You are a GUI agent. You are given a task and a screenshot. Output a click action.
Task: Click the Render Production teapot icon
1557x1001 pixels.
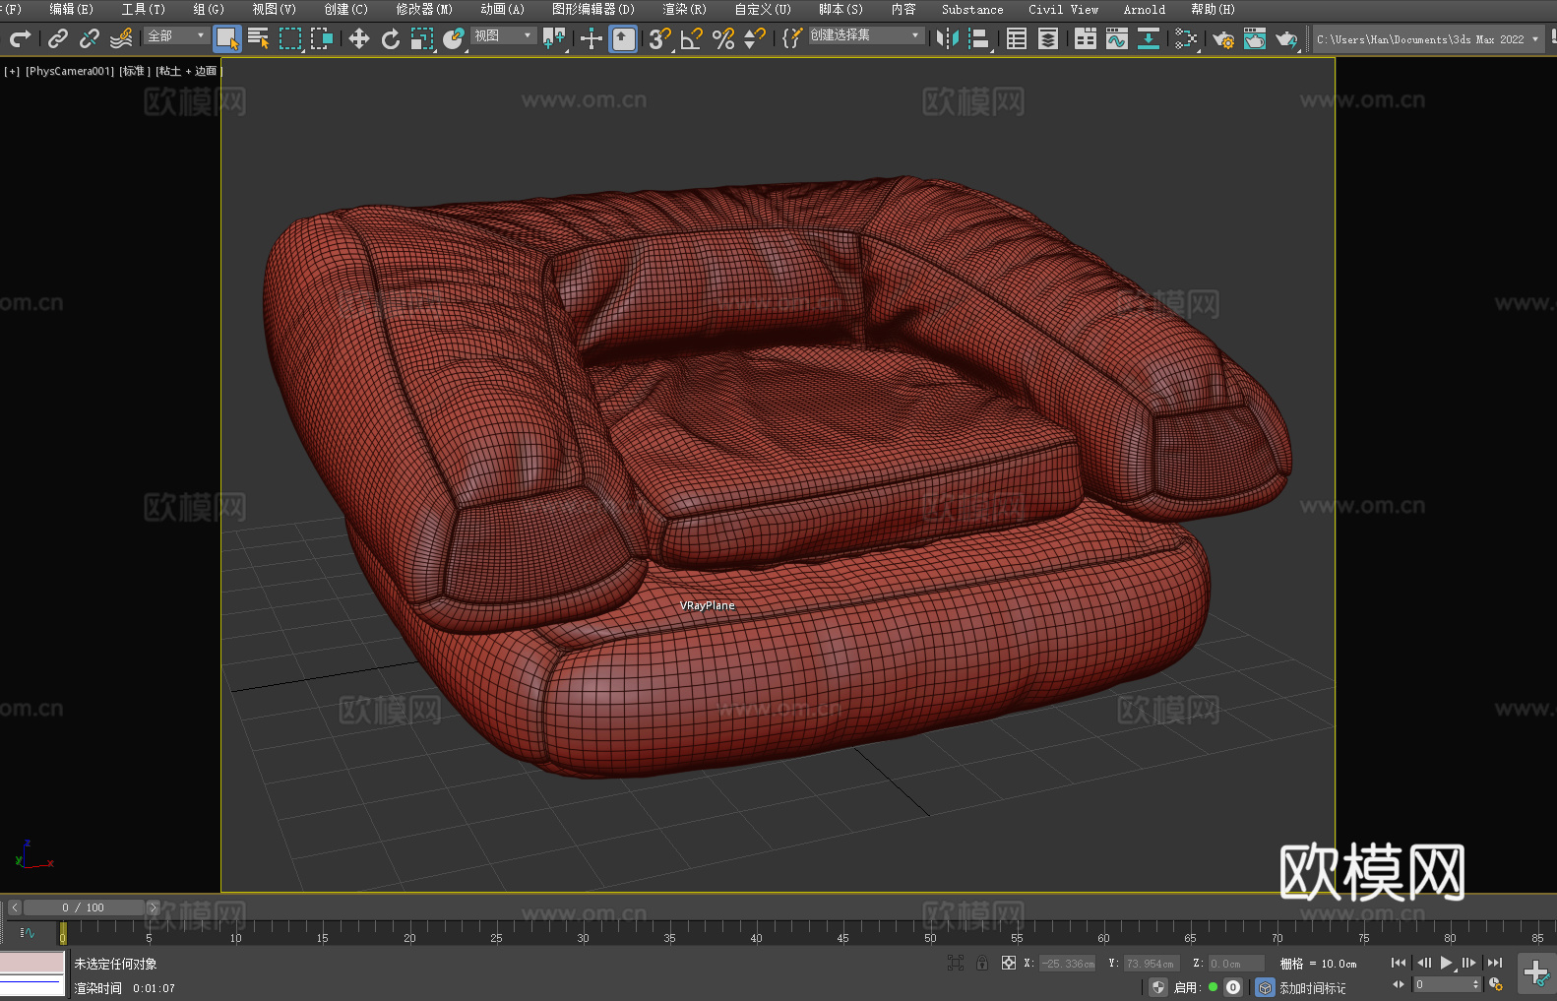click(1286, 38)
